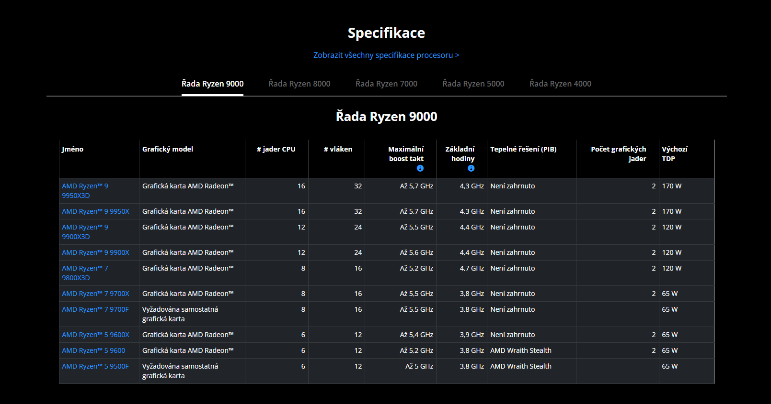This screenshot has height=404, width=771.
Task: Open AMD Ryzen 9 9950X3D product link
Action: [x=85, y=191]
